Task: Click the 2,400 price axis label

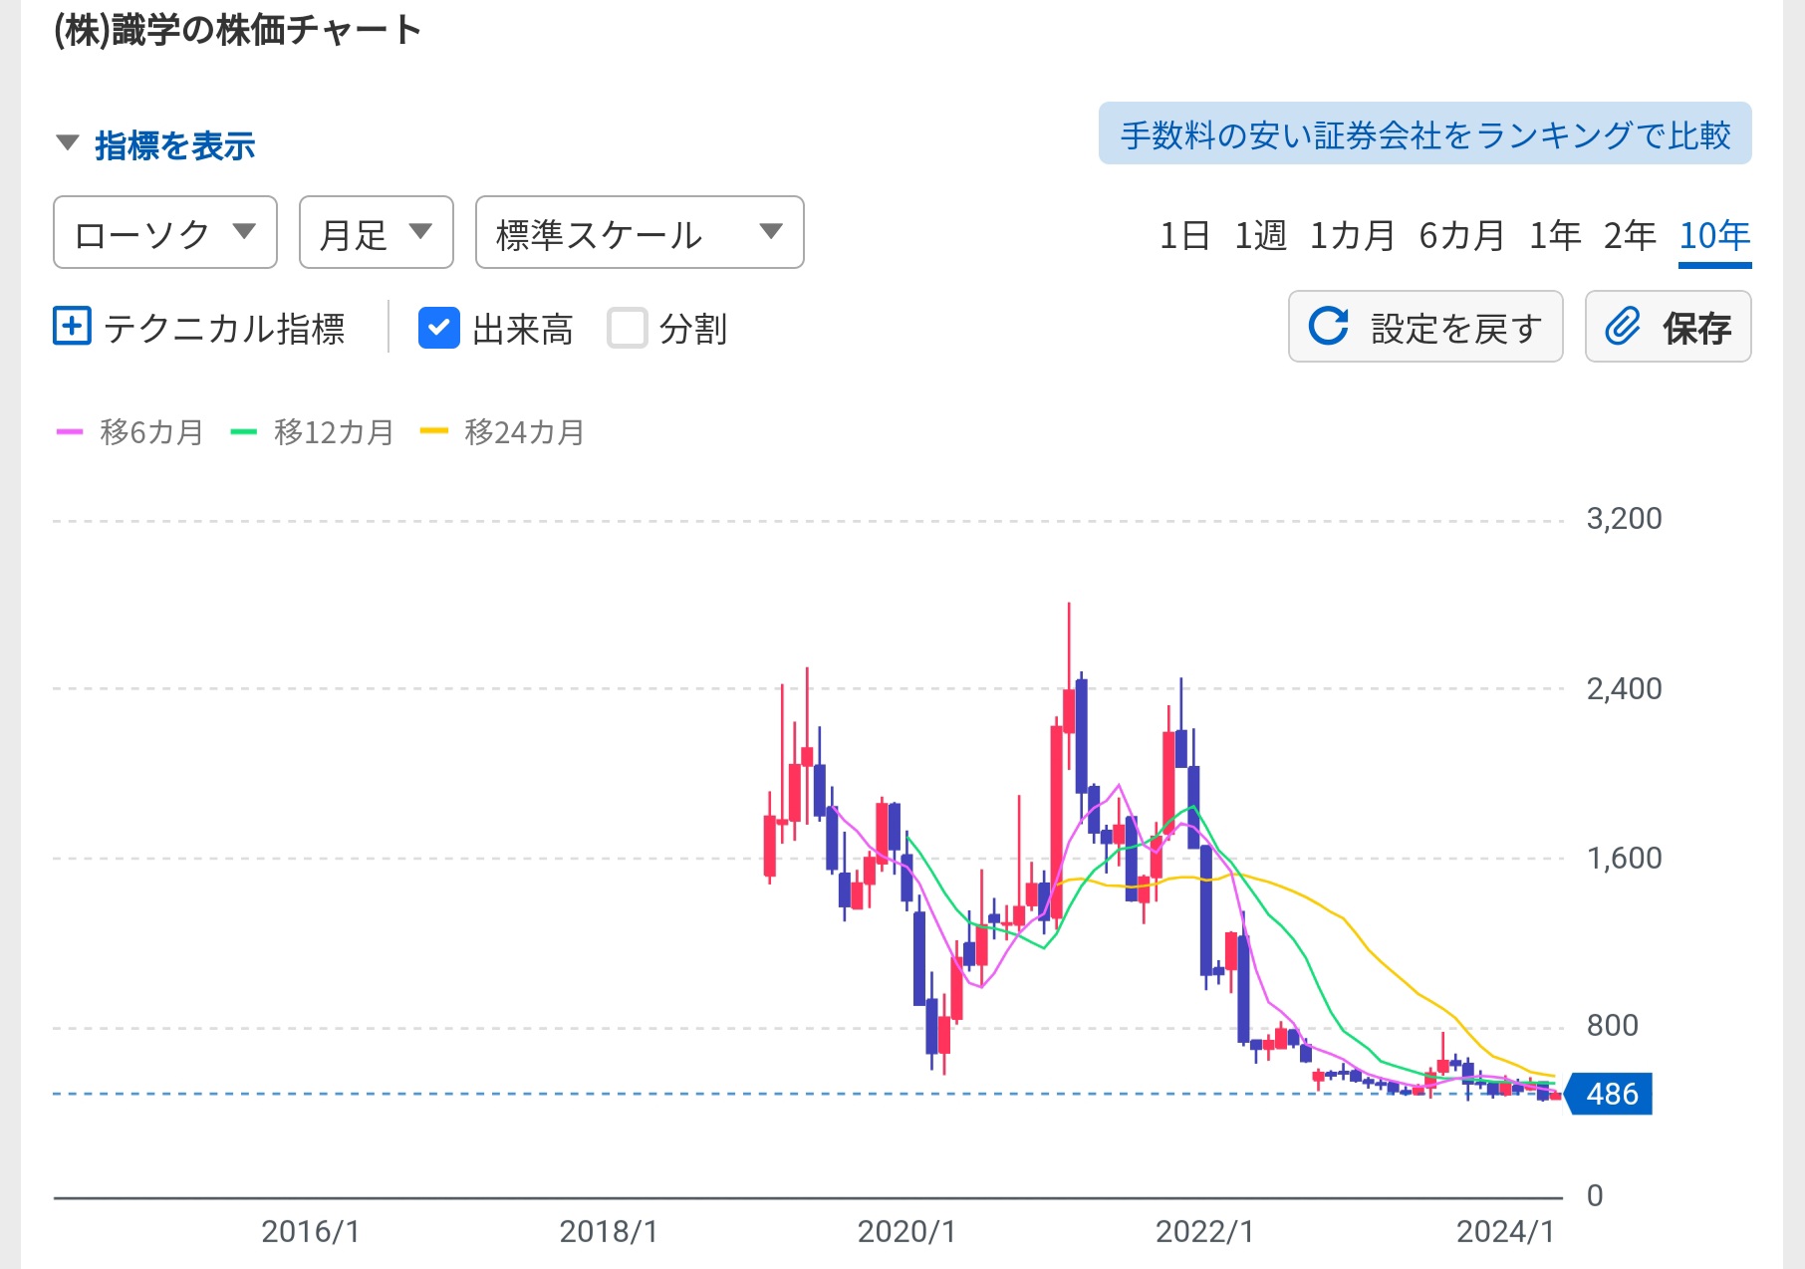Action: [1624, 688]
